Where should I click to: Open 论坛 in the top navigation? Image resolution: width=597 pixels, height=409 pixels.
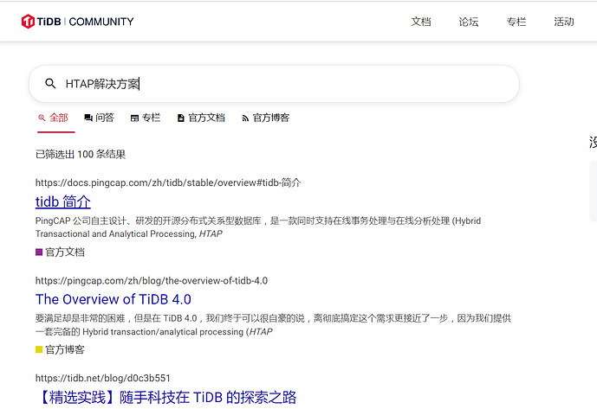469,22
